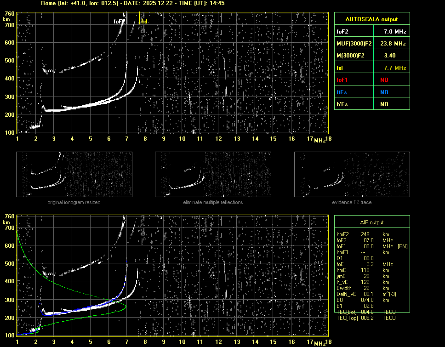
Task: Click the foF2 label on the upper ionogram
Action: pyautogui.click(x=119, y=21)
